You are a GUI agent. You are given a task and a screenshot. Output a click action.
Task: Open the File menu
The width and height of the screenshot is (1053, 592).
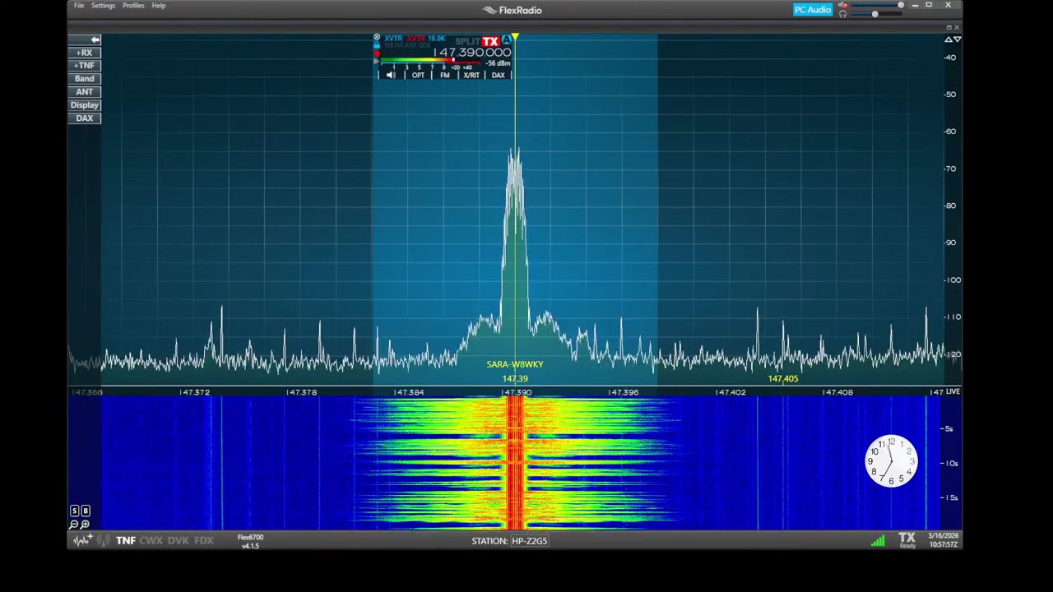coord(79,6)
